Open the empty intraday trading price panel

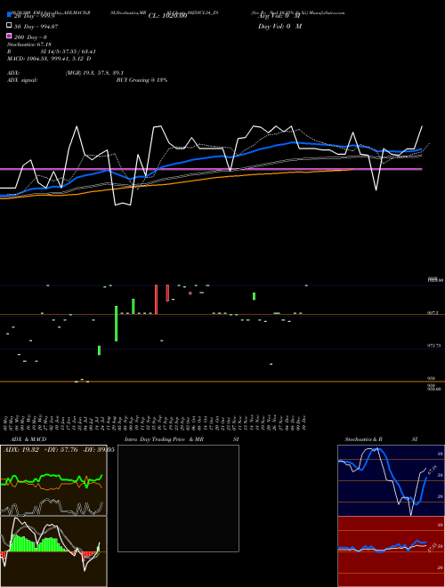(x=178, y=498)
